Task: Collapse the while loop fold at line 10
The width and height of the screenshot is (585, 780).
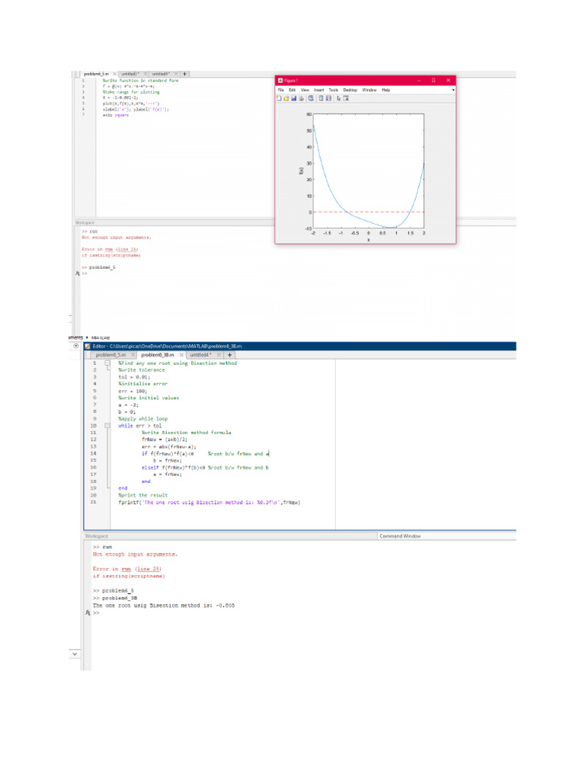Action: tap(107, 426)
